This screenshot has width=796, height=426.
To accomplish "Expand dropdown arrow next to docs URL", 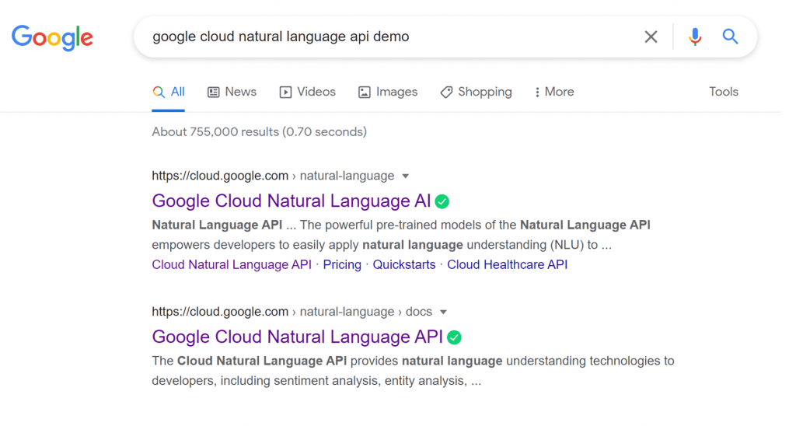I will pyautogui.click(x=443, y=313).
